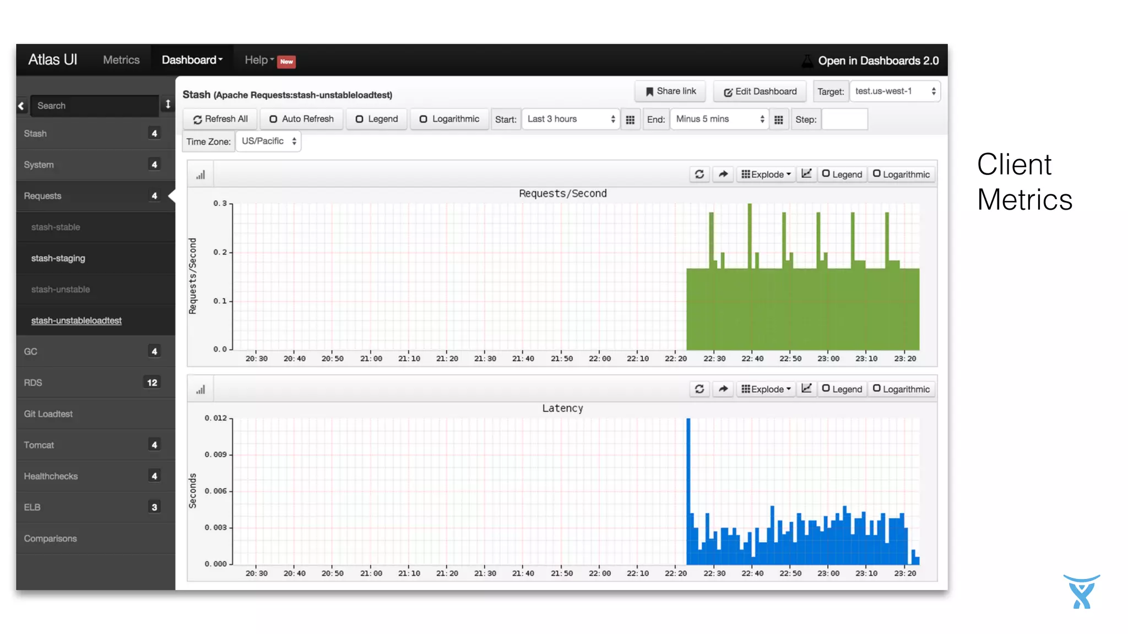Focus the Step input field
1128x634 pixels.
coord(845,119)
